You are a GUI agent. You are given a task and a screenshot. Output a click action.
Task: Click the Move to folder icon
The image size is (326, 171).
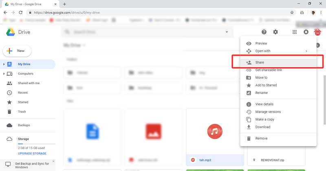[249, 78]
